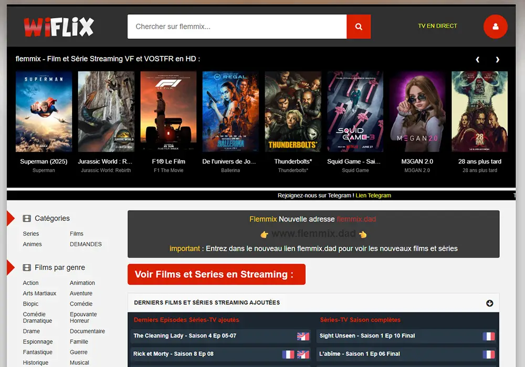Select Musical genre

click(x=79, y=363)
